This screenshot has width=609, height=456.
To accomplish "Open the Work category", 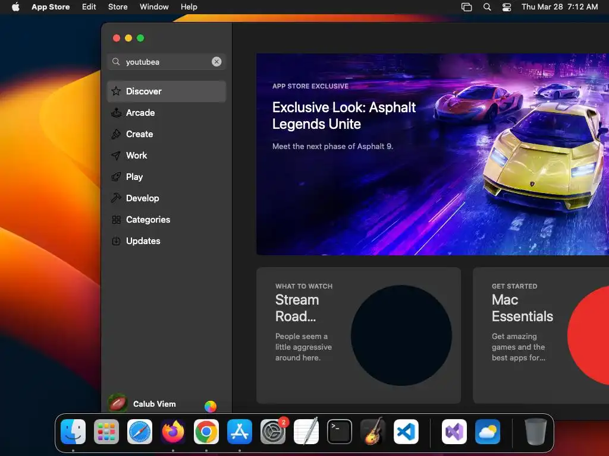I will coord(167,155).
